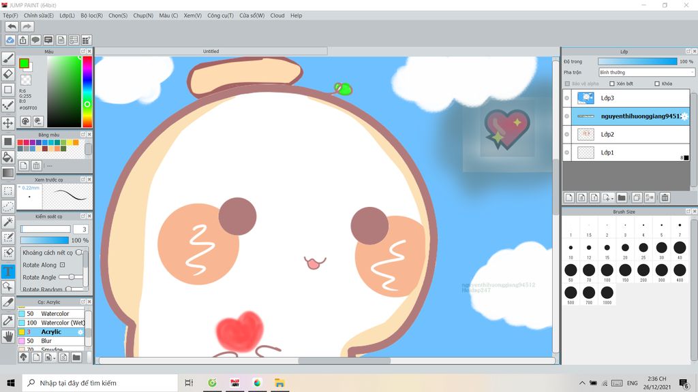Select the Select Eraser tool
The image size is (698, 392).
pos(8,253)
